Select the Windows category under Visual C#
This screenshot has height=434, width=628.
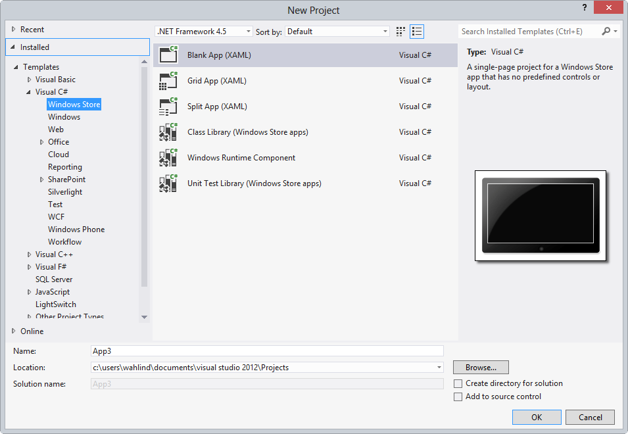click(64, 117)
